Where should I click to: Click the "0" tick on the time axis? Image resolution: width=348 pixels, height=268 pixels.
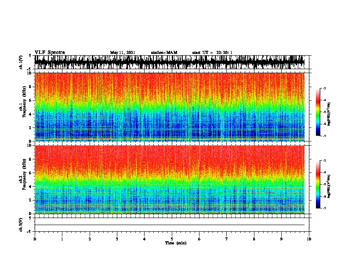coord(35,239)
